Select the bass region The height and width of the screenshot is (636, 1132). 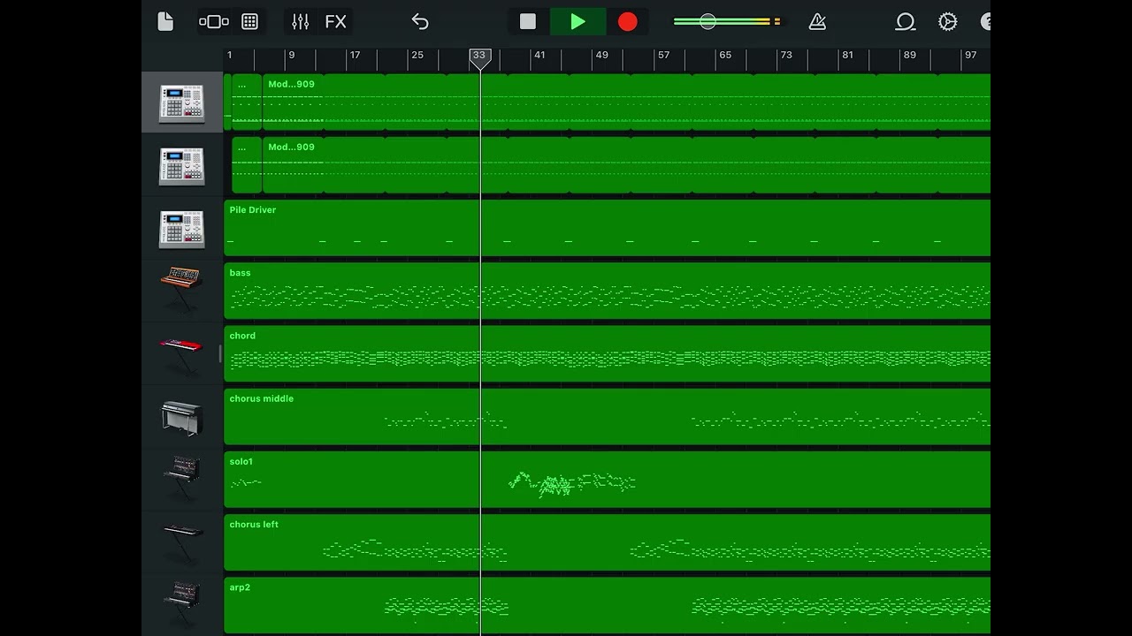point(607,291)
